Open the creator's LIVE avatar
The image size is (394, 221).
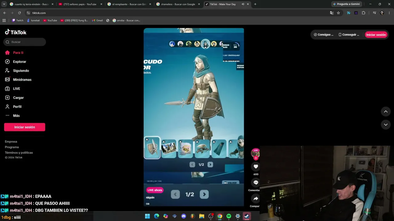255,153
